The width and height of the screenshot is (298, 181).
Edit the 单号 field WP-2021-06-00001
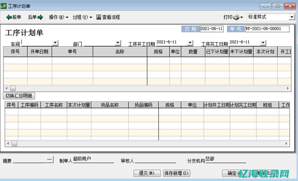(267, 29)
